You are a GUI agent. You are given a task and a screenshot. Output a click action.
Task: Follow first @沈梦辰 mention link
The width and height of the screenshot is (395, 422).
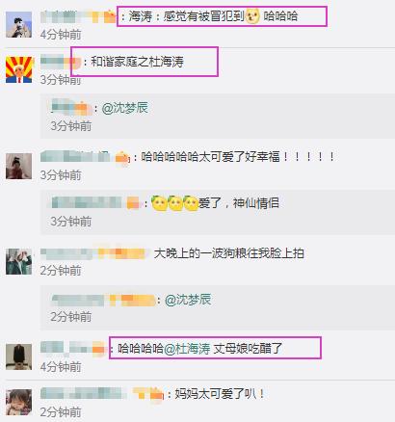(125, 108)
